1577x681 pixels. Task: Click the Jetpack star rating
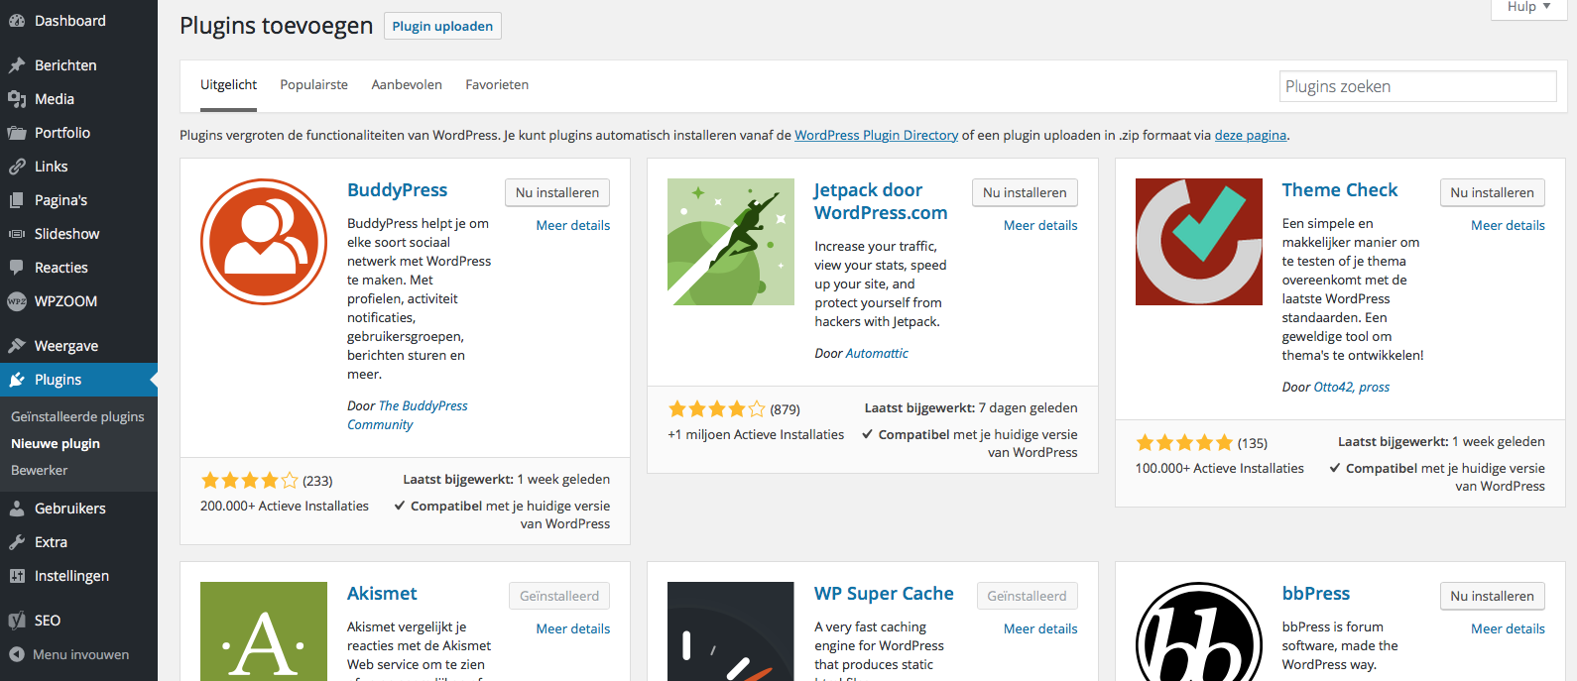717,409
